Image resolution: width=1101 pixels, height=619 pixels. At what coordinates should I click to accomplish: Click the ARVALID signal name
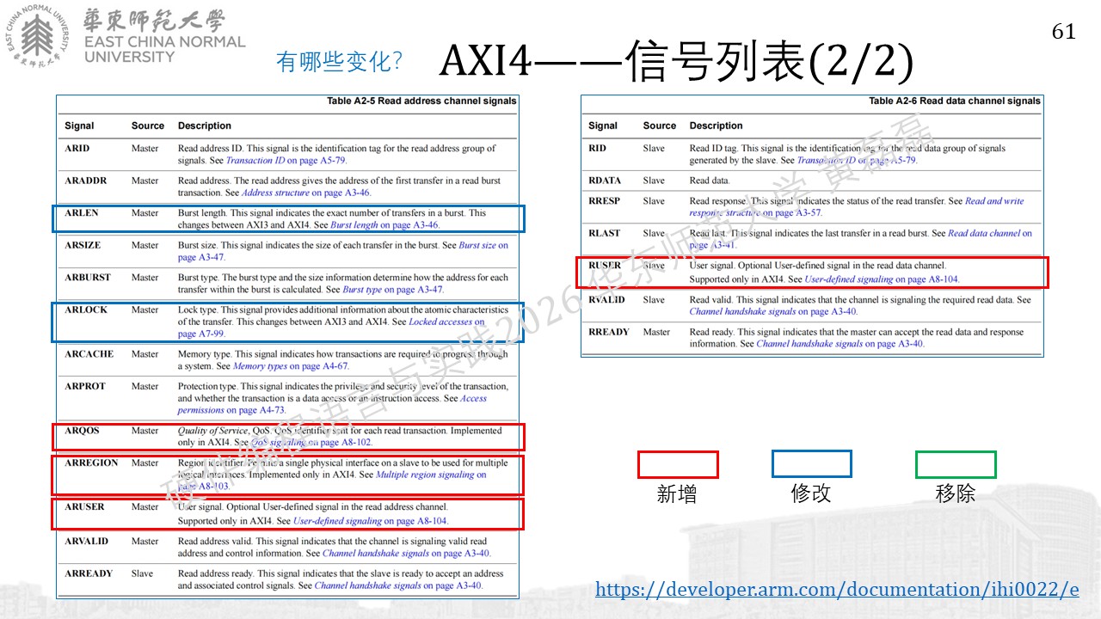coord(88,542)
